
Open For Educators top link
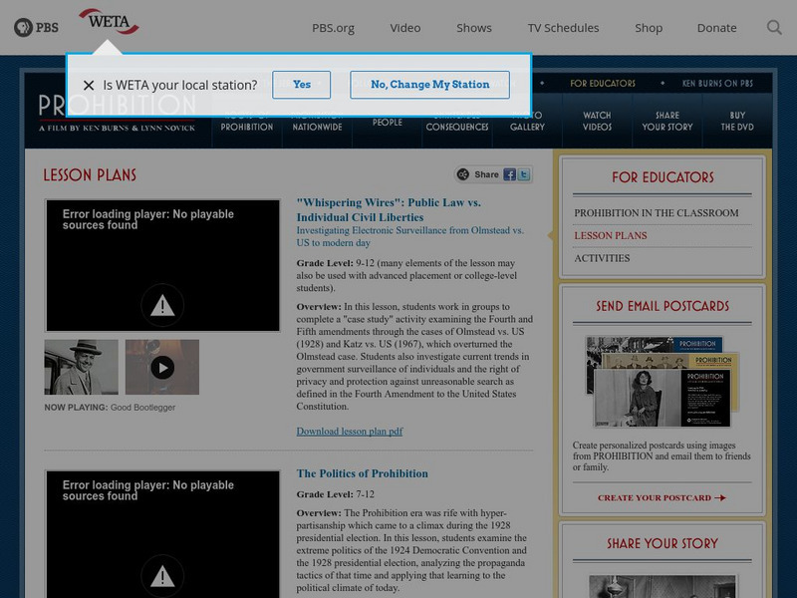(603, 84)
